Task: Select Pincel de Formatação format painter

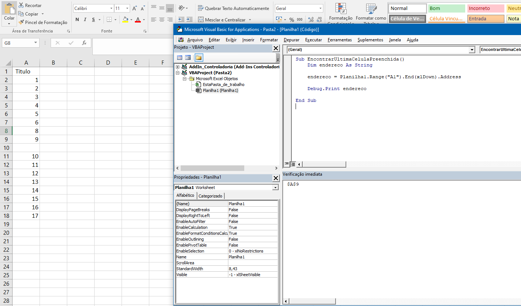Action: 43,23
